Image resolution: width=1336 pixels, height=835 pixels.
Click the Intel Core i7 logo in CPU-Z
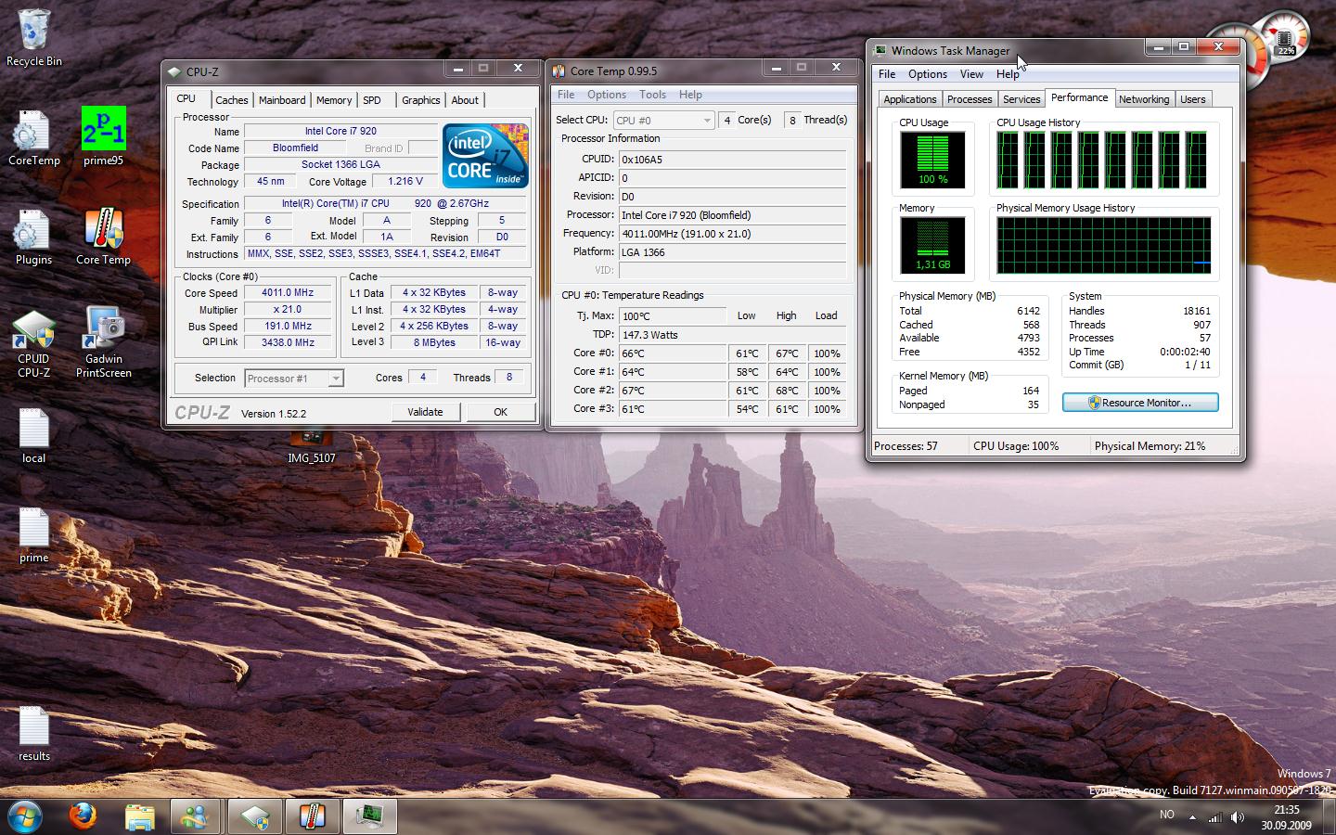tap(485, 155)
